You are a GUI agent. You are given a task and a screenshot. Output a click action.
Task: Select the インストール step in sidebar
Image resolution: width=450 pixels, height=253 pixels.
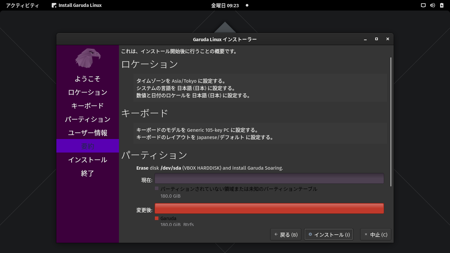coord(88,160)
